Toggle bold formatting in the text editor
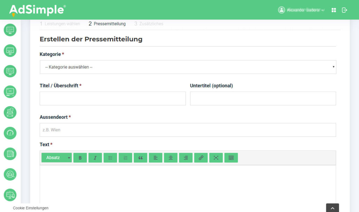Screen dimensions: 359x212 [80, 158]
